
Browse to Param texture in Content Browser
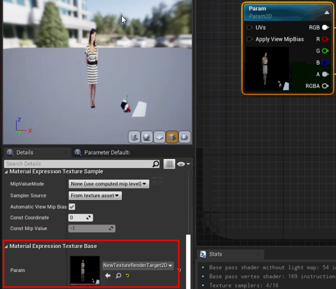[x=118, y=275]
